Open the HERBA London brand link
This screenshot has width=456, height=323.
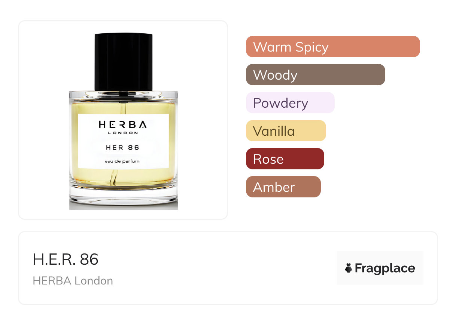(73, 281)
